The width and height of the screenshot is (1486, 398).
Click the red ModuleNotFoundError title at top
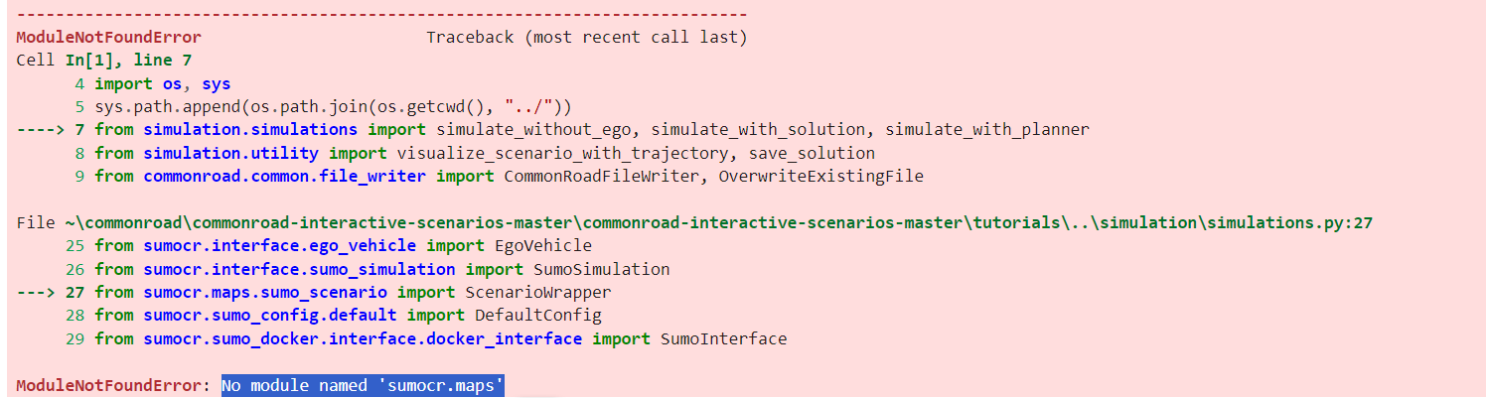(108, 38)
